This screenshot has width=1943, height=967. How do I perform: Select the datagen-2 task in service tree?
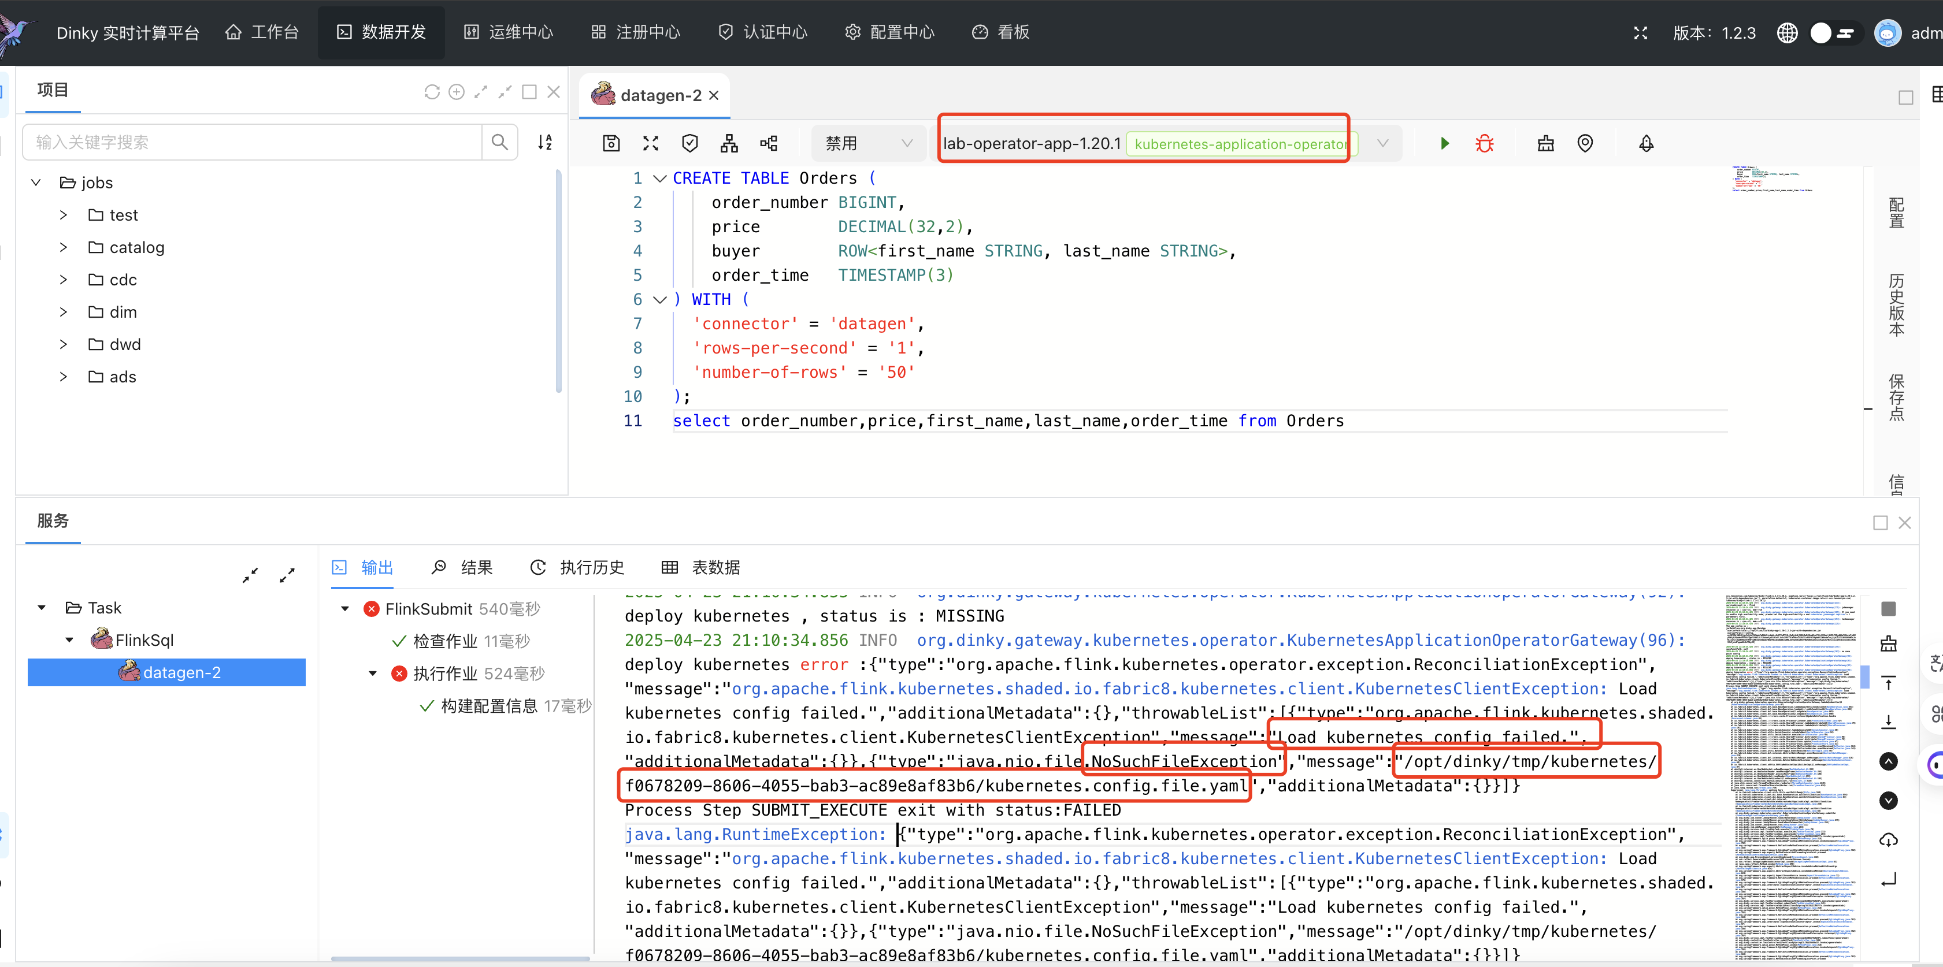pos(181,672)
